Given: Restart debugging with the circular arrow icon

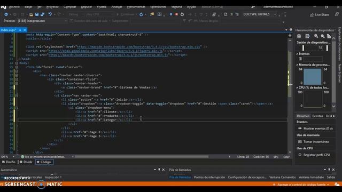Looking at the screenshot, I should pyautogui.click(x=182, y=14).
